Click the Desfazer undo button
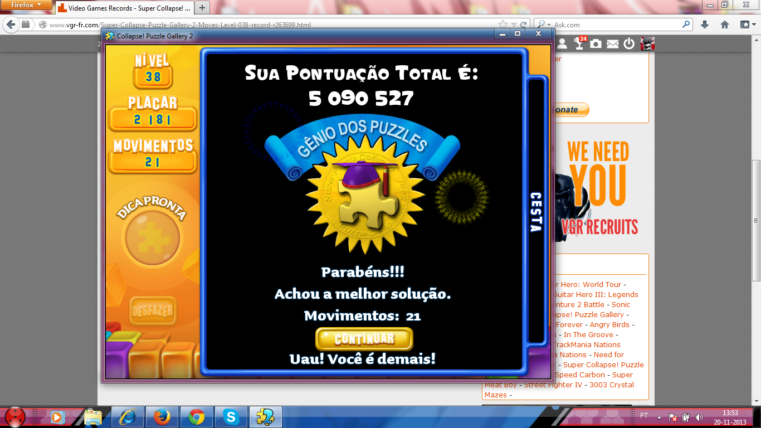Viewport: 761px width, 428px height. point(152,310)
